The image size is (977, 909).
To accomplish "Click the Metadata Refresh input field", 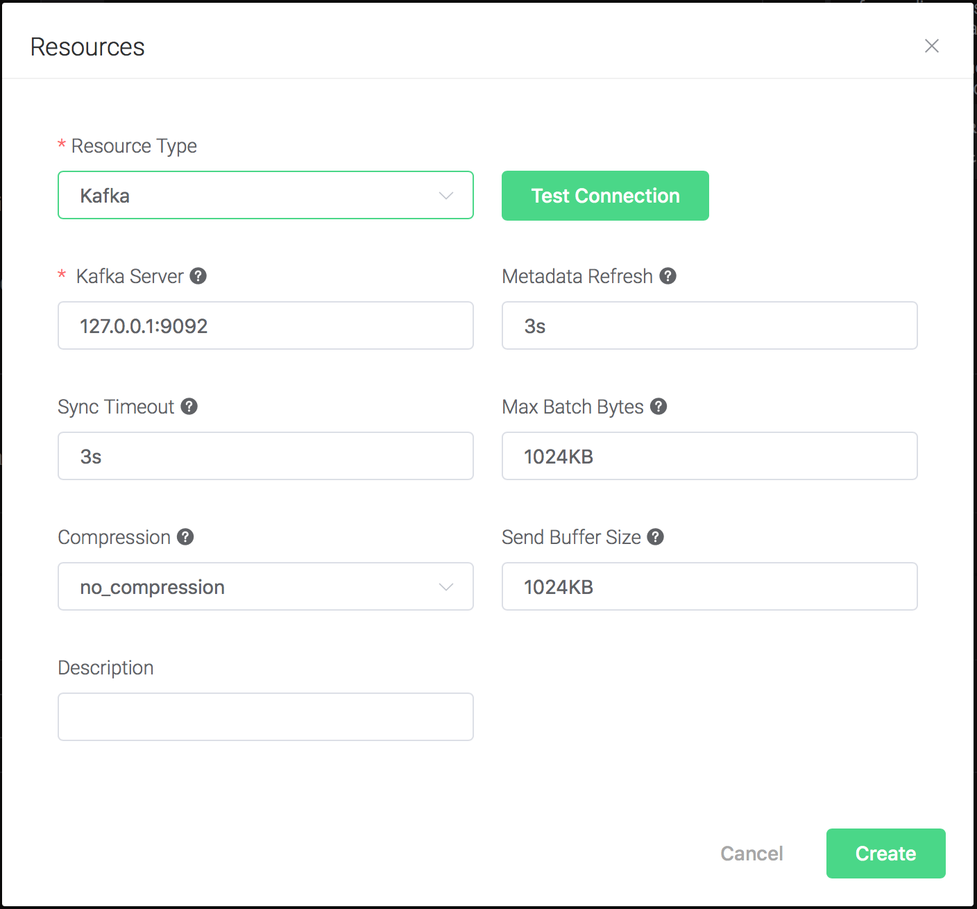I will (x=710, y=325).
